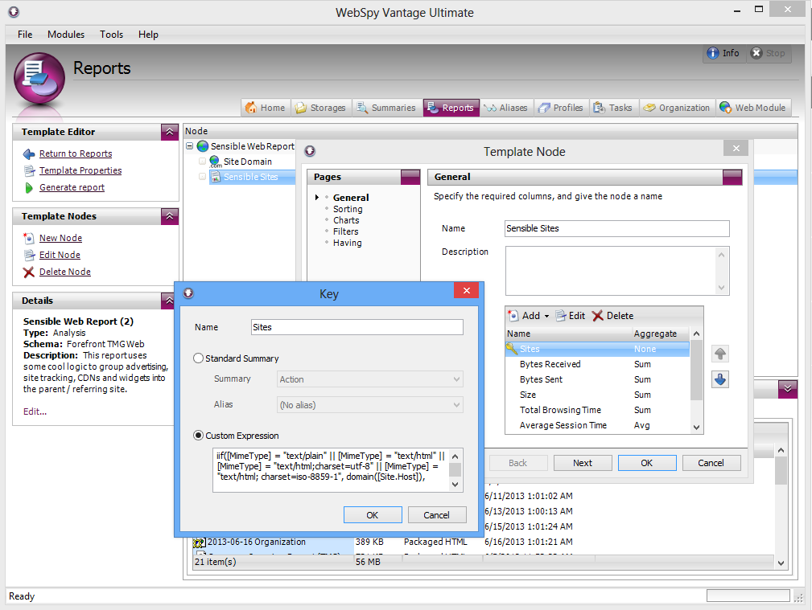812x610 pixels.
Task: Expand the collapsed panel with down chevron
Action: coord(788,389)
